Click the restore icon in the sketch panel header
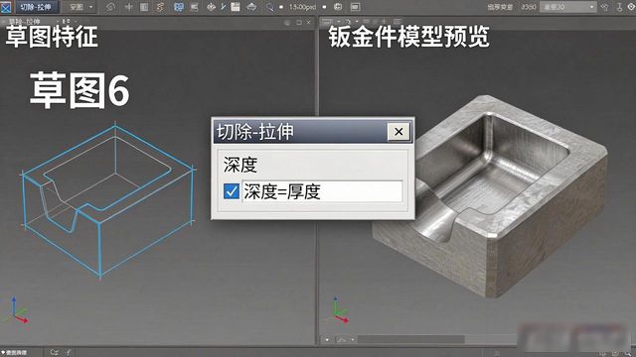Image resolution: width=636 pixels, height=357 pixels. [299, 22]
